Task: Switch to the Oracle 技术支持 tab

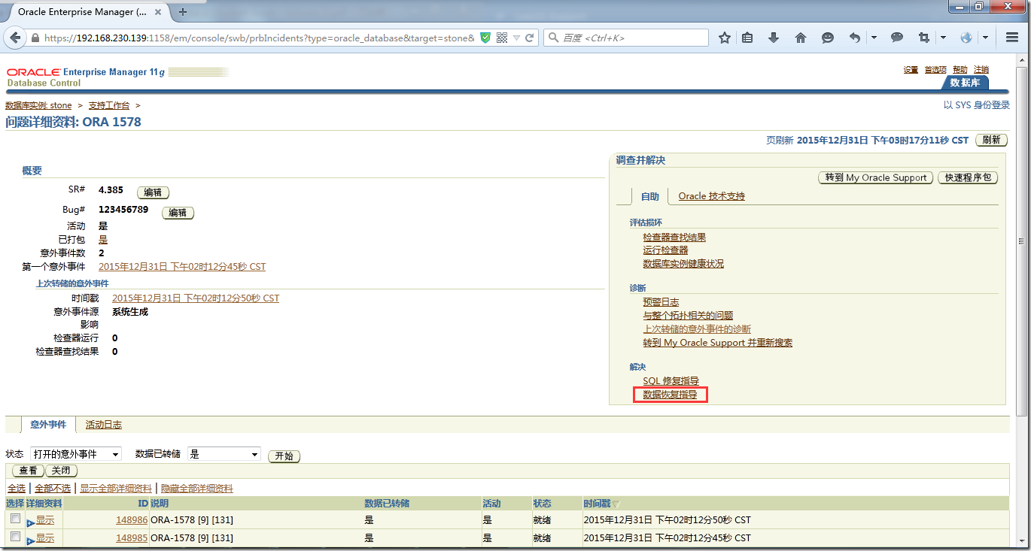Action: tap(711, 196)
